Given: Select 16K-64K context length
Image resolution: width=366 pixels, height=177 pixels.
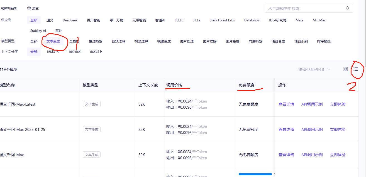Looking at the screenshot, I should point(74,52).
